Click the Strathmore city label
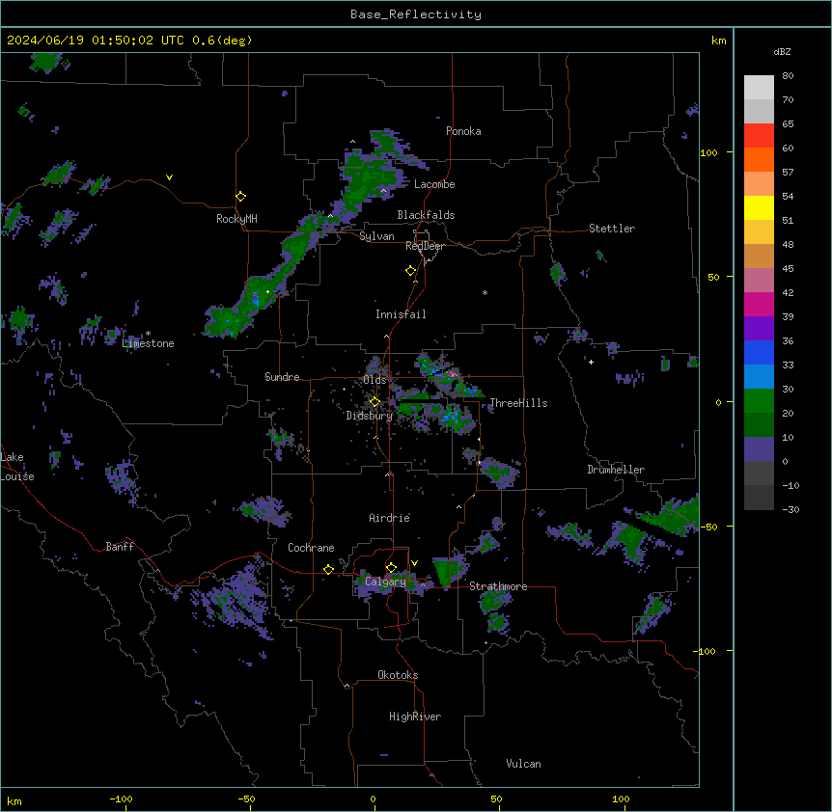 [x=498, y=586]
